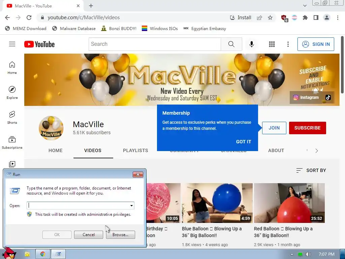The image size is (345, 259).
Task: Switch to channel HOME tab
Action: point(56,151)
